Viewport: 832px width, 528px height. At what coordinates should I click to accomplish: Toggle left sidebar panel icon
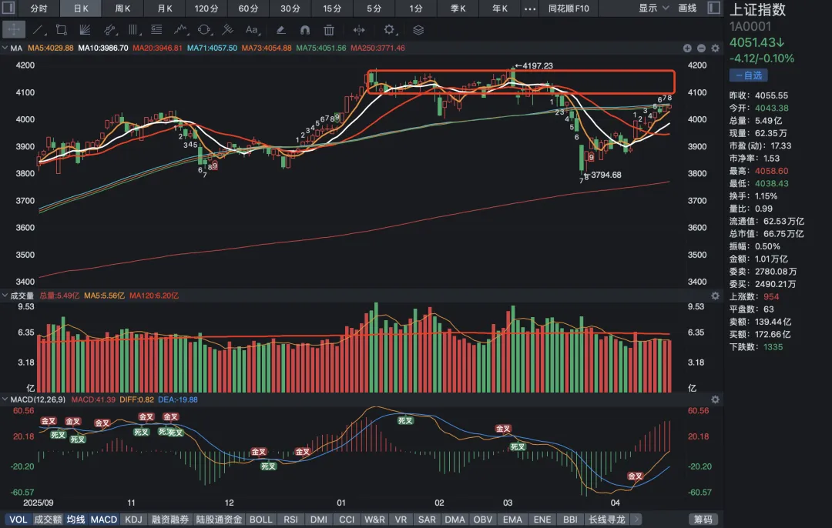coord(8,8)
